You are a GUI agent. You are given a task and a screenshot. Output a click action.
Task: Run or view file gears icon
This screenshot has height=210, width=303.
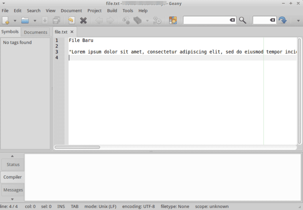click(157, 20)
